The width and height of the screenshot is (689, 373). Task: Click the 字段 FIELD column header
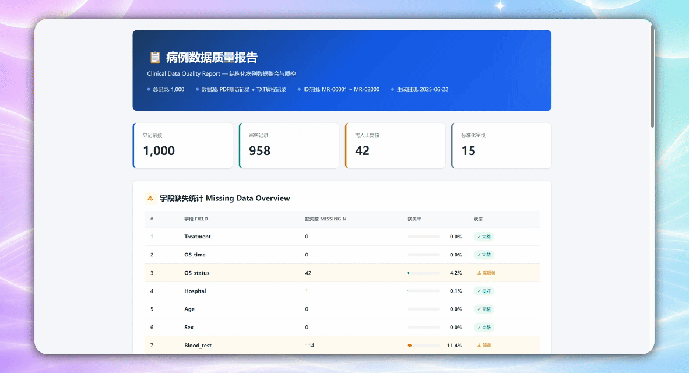click(196, 219)
